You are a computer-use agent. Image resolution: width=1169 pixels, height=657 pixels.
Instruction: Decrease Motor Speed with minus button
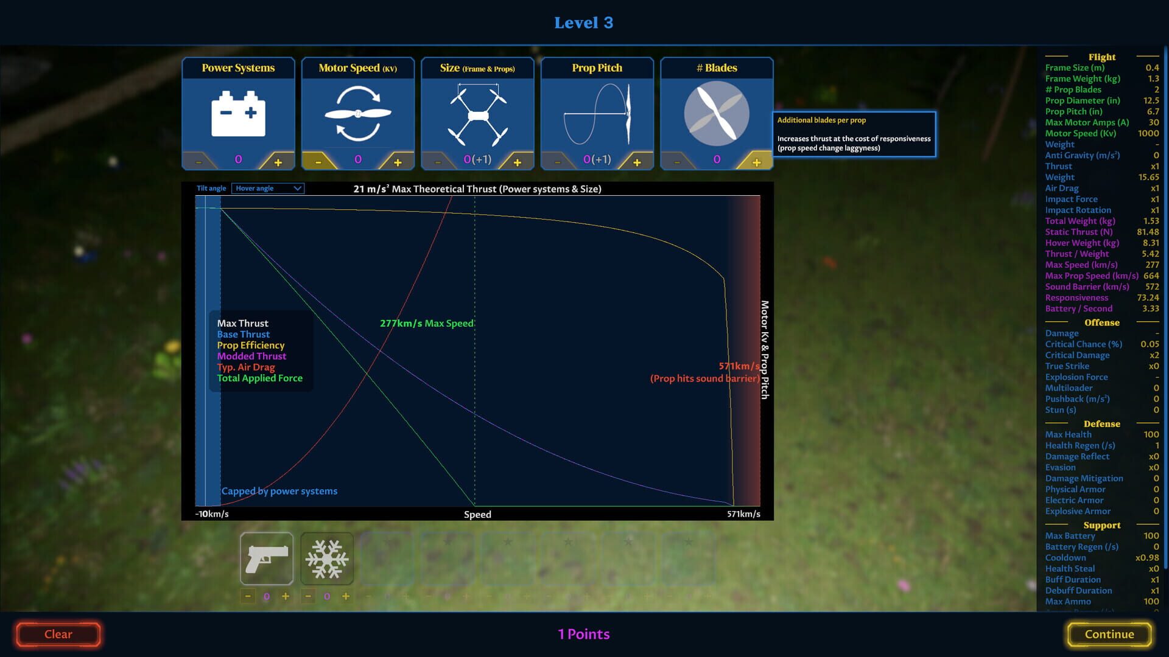318,162
